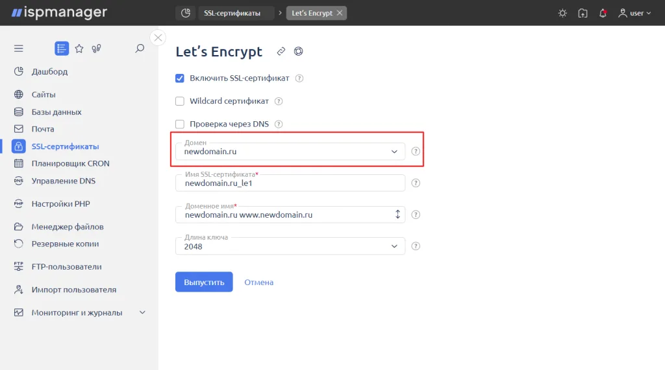The width and height of the screenshot is (665, 370).
Task: Open Импорт пользователя
Action: pyautogui.click(x=74, y=290)
